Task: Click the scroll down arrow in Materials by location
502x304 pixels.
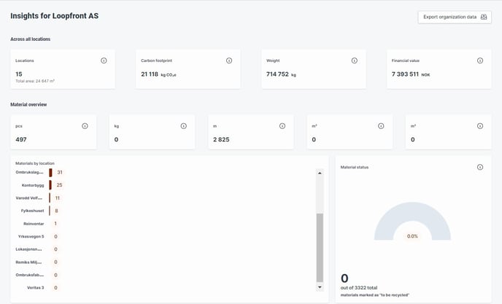Action: pos(320,287)
